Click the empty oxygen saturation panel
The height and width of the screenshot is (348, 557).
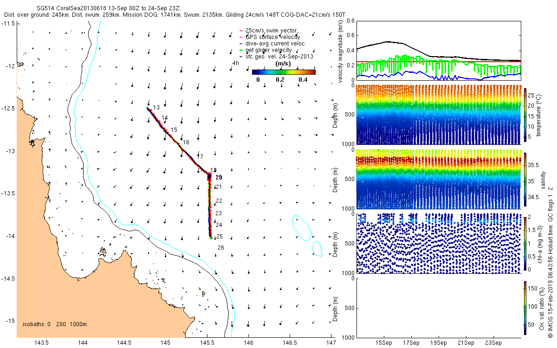point(438,308)
